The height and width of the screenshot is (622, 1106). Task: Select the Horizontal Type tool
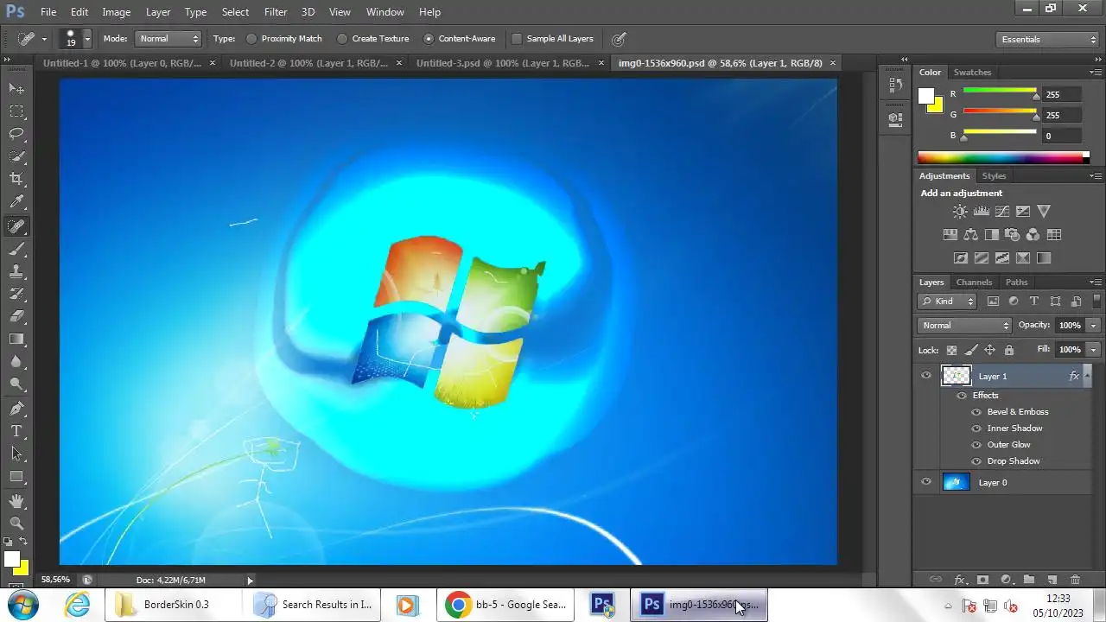point(16,431)
